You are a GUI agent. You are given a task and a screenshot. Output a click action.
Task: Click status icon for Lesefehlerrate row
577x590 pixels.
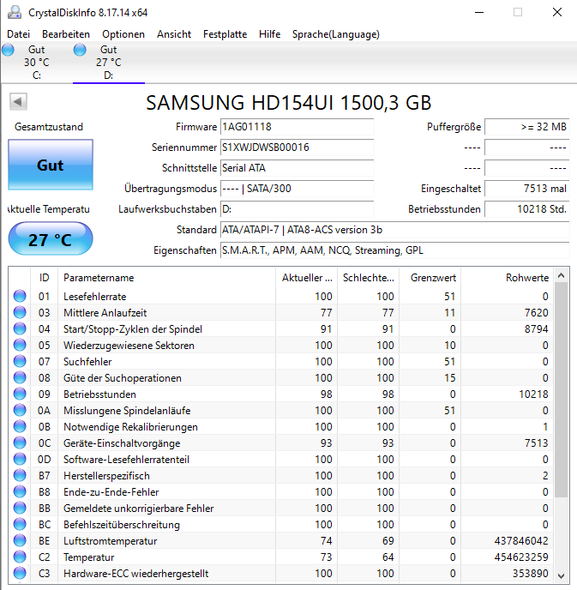tap(20, 296)
